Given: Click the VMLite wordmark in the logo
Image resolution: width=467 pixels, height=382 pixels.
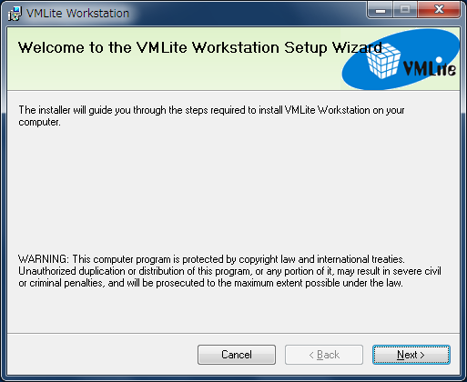Looking at the screenshot, I should [430, 66].
